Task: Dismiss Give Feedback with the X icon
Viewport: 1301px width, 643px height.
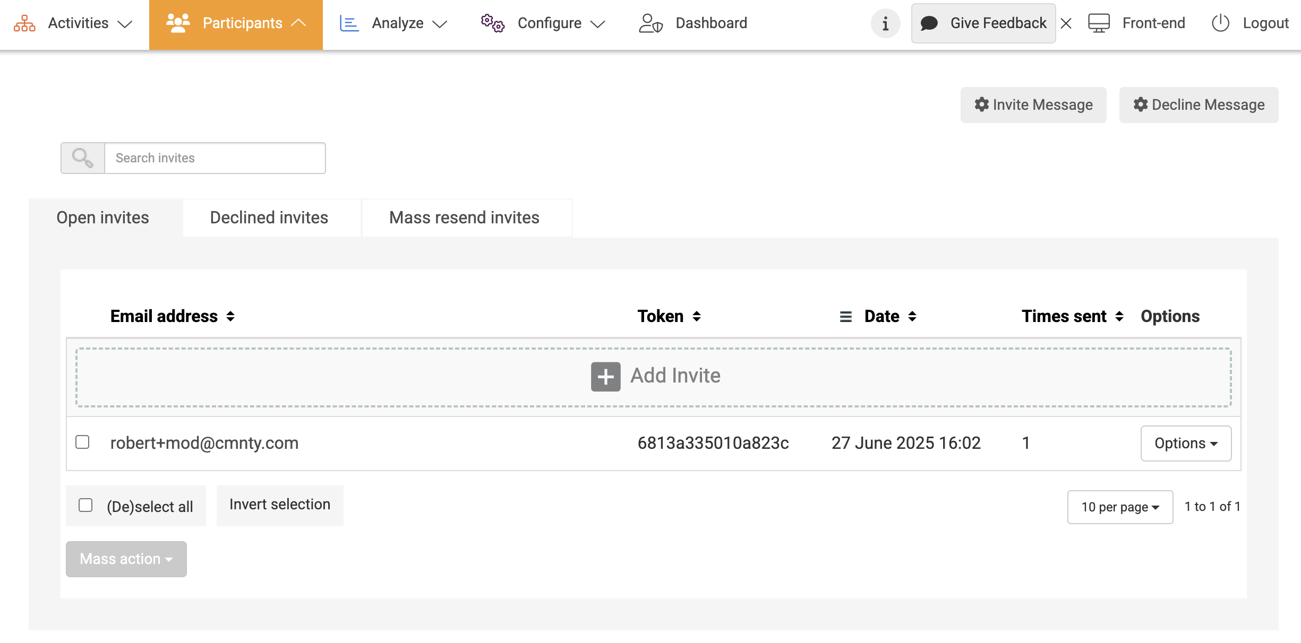Action: (1066, 23)
